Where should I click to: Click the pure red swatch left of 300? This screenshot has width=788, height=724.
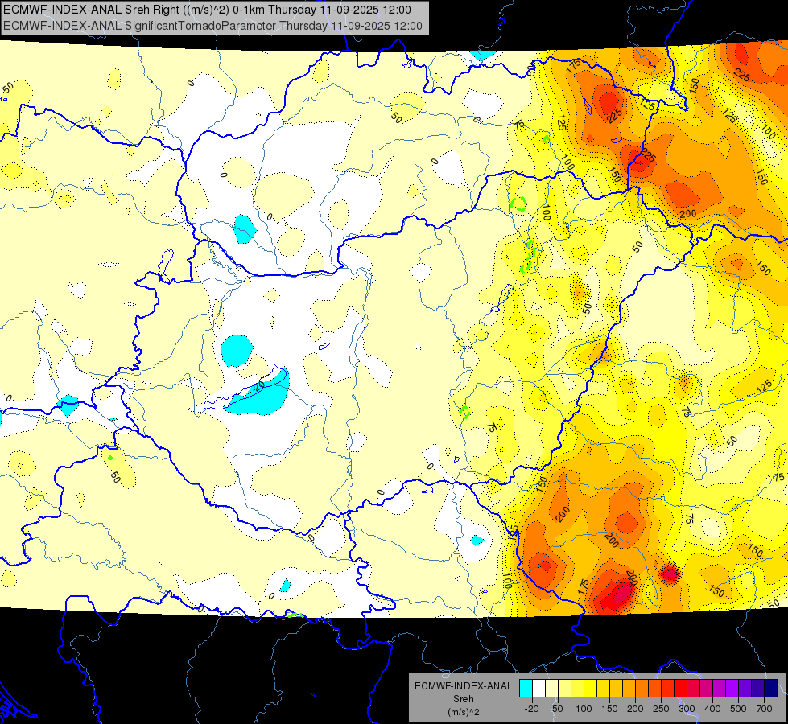pos(680,688)
